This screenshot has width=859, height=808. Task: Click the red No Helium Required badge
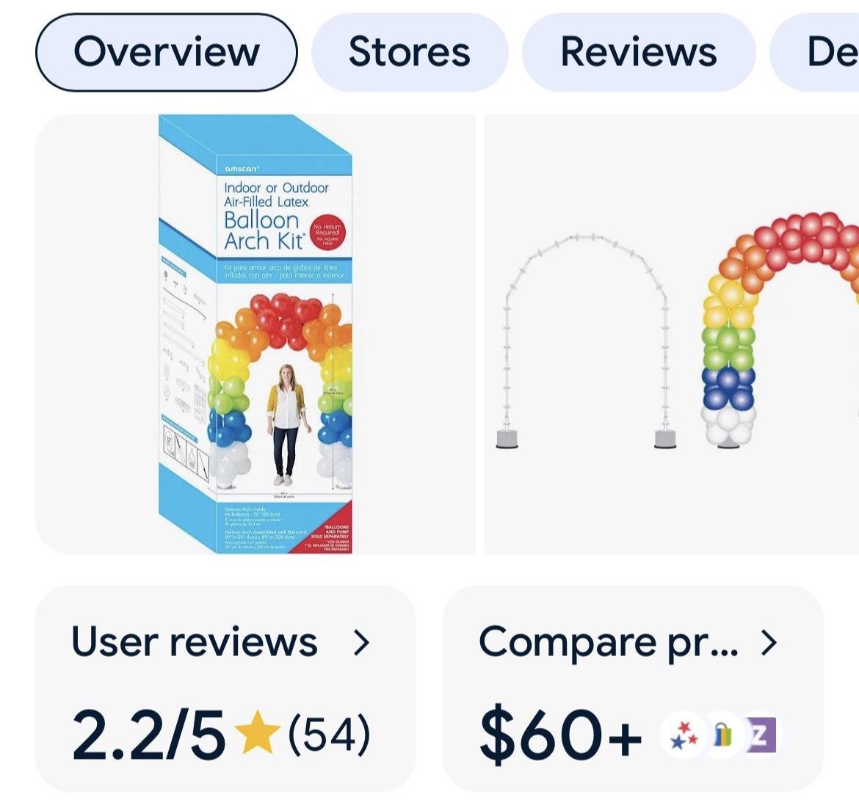click(327, 233)
